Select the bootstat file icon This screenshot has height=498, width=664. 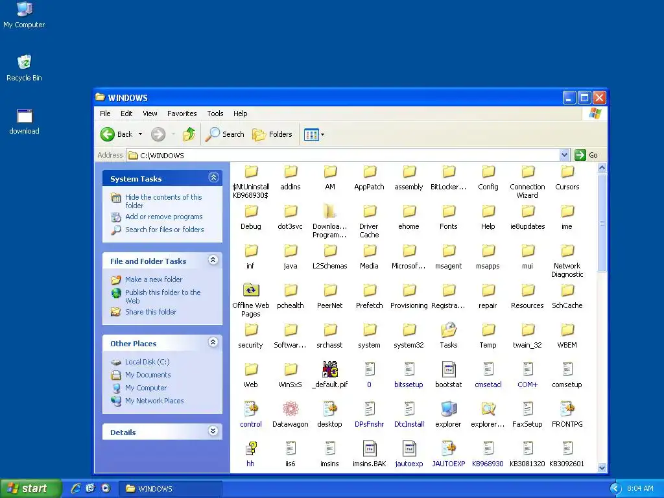(449, 375)
